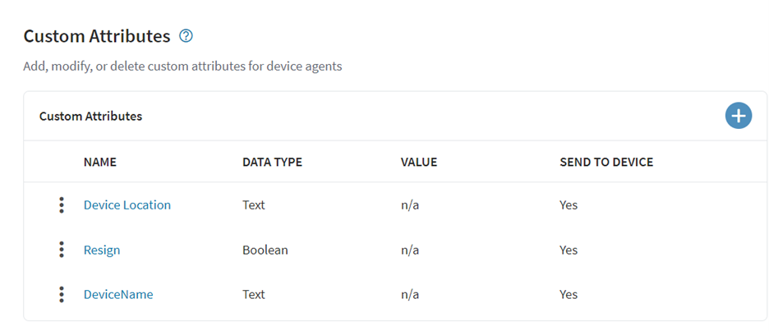Open the options menu for Device Location
Image resolution: width=769 pixels, height=331 pixels.
click(62, 205)
